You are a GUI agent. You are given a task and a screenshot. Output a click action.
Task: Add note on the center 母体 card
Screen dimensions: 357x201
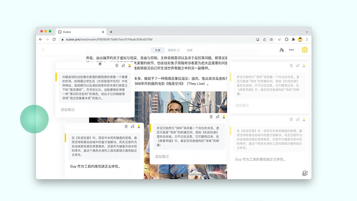pos(162,157)
